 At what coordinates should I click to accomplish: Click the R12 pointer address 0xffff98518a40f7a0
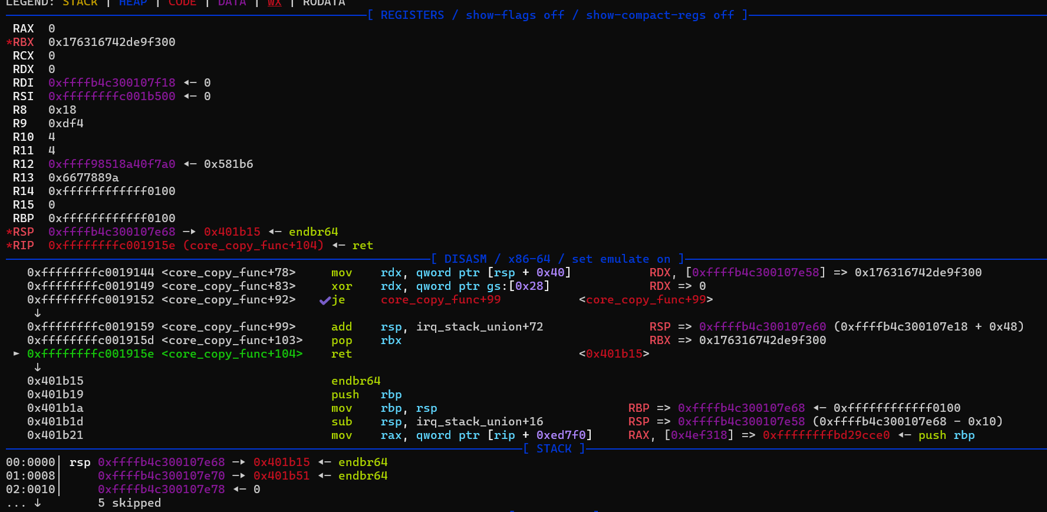pos(111,164)
